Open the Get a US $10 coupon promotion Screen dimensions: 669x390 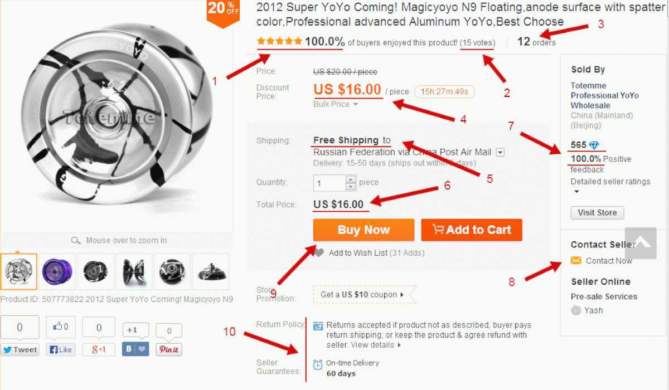pyautogui.click(x=365, y=295)
